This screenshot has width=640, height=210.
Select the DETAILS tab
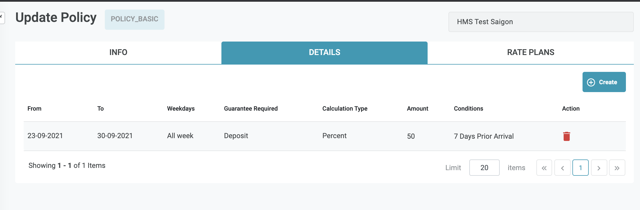(x=324, y=52)
